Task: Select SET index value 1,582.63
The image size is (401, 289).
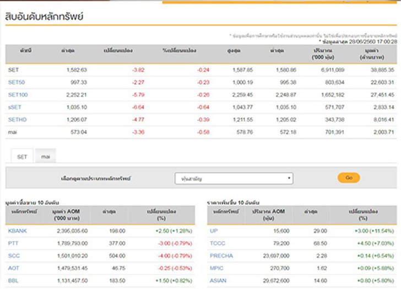Action: point(77,70)
